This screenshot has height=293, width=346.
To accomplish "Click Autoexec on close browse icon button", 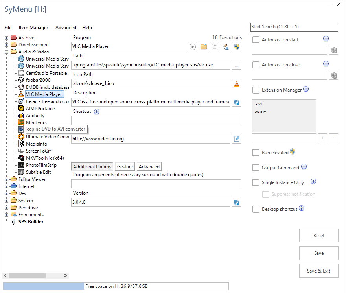I will 334,76.
